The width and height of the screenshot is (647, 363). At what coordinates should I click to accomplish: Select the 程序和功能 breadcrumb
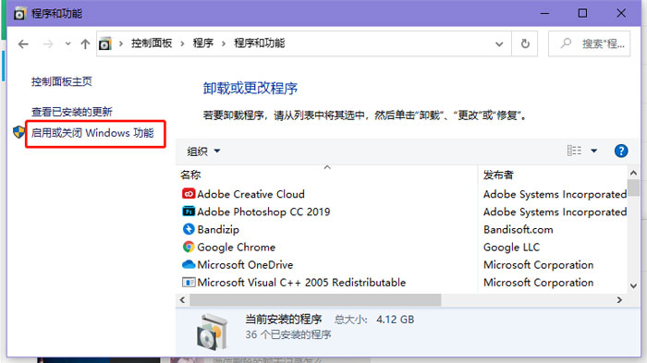[x=260, y=42]
